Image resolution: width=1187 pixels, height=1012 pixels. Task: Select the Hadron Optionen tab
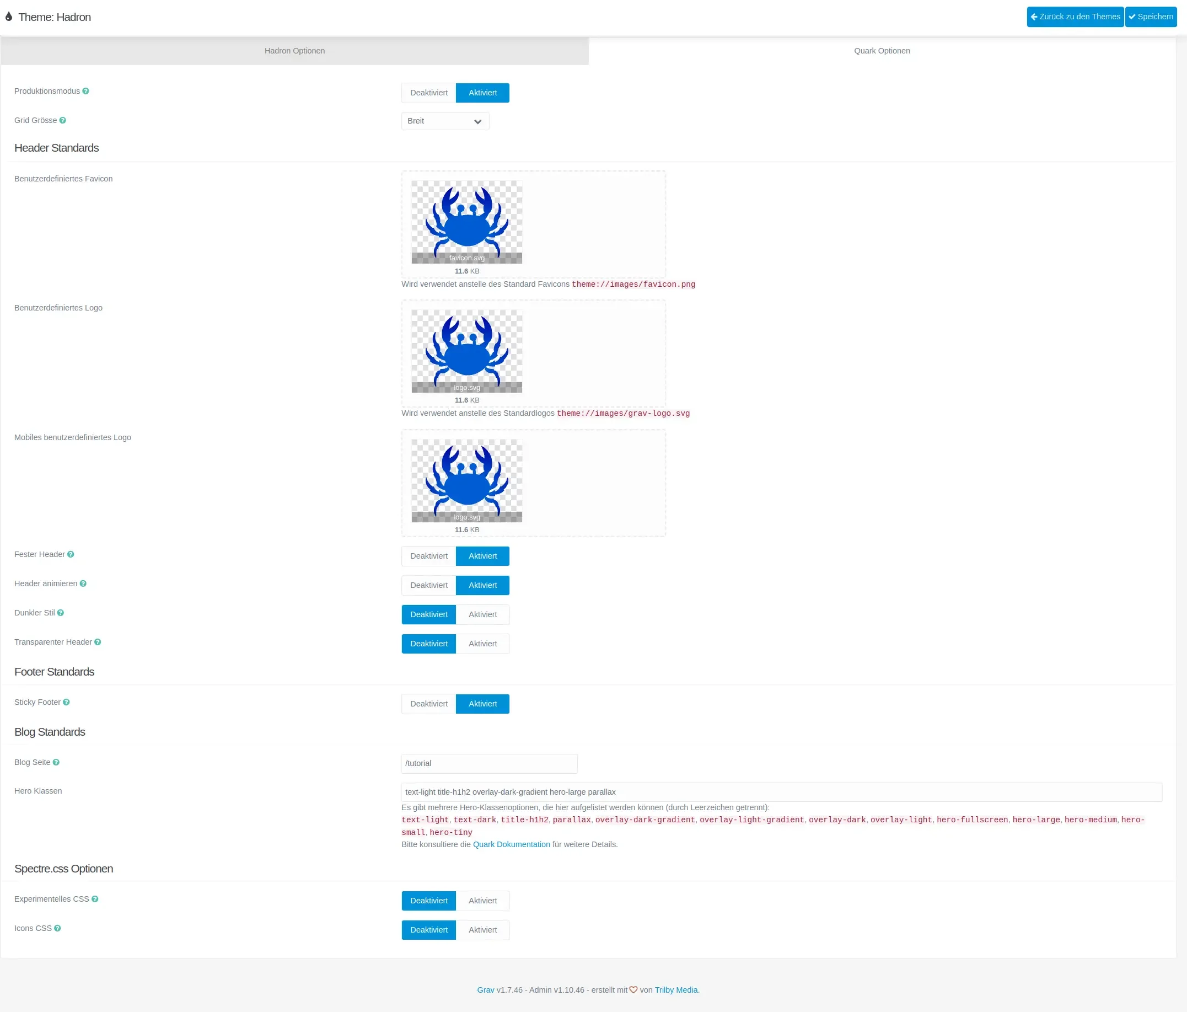pos(294,50)
